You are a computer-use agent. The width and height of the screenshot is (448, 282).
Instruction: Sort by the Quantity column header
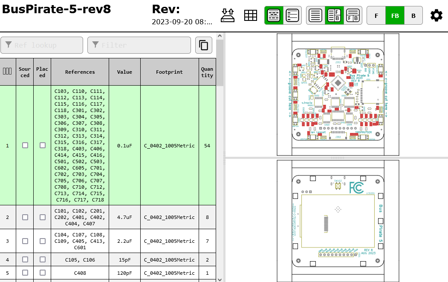pyautogui.click(x=207, y=72)
